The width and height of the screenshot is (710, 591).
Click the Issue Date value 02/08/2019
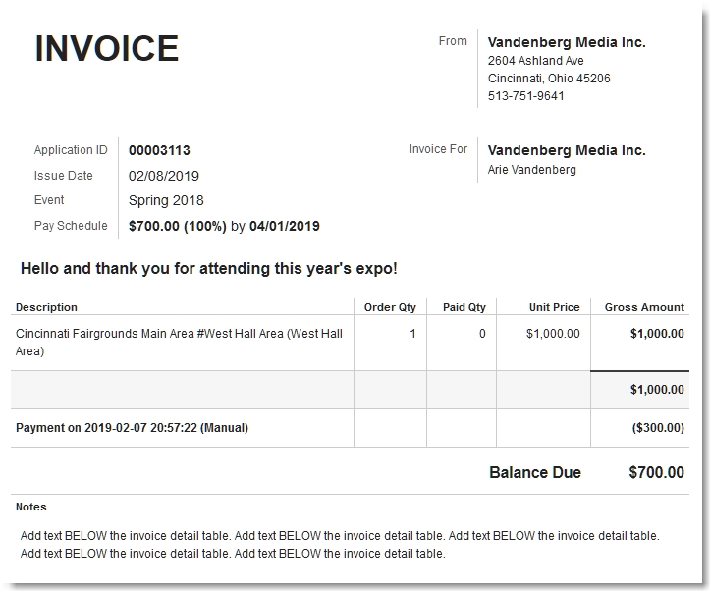point(164,176)
